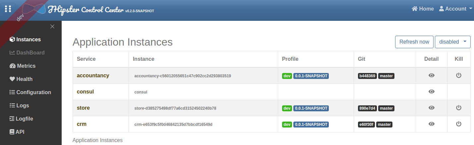Kill the store instance
The image size is (474, 145).
coord(459,108)
